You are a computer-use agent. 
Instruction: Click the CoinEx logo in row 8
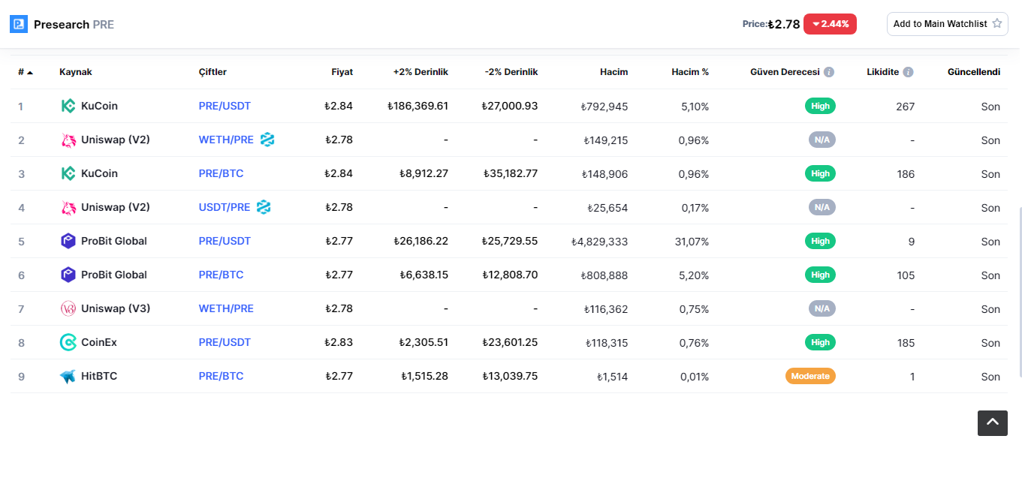pyautogui.click(x=68, y=342)
